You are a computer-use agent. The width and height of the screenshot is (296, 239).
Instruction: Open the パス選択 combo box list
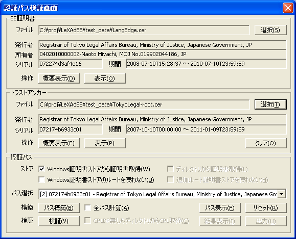click(x=163, y=194)
